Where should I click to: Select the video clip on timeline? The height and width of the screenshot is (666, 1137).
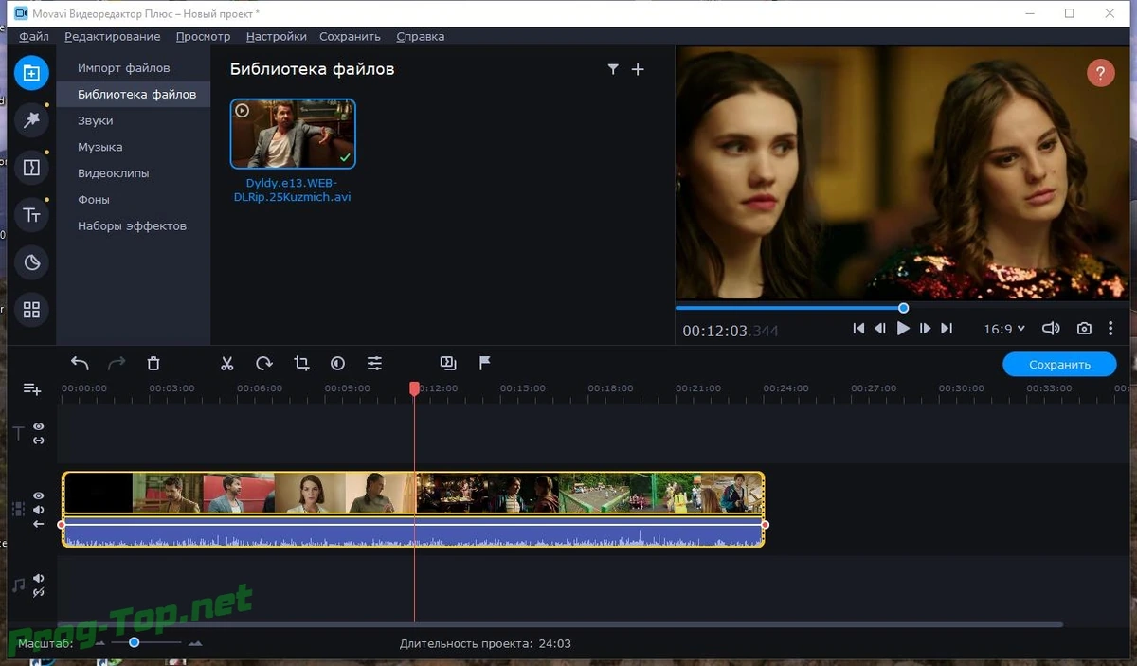pos(413,493)
